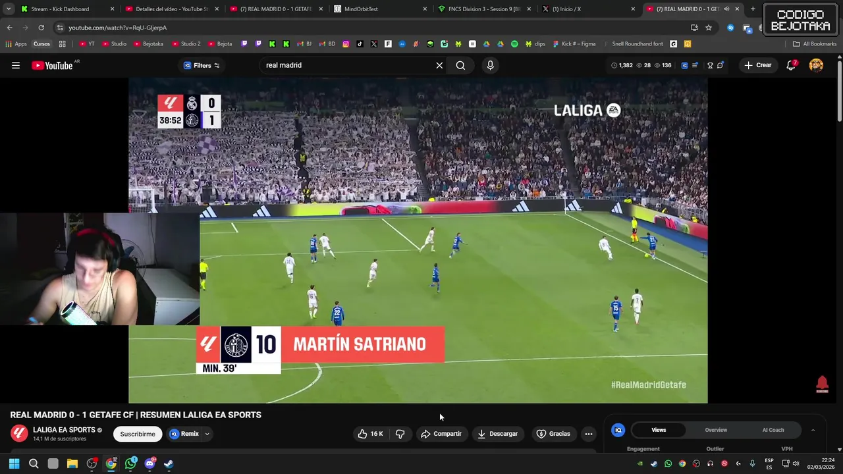Click the Suscribirme button
Screen dimensions: 843x474
[x=138, y=434]
